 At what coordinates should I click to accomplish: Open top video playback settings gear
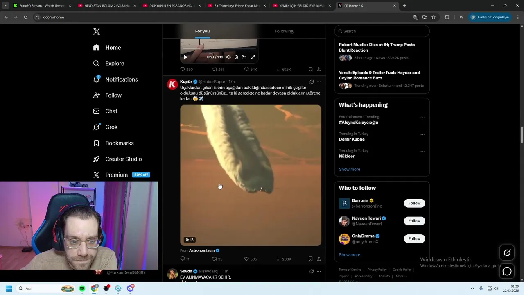[x=236, y=57]
